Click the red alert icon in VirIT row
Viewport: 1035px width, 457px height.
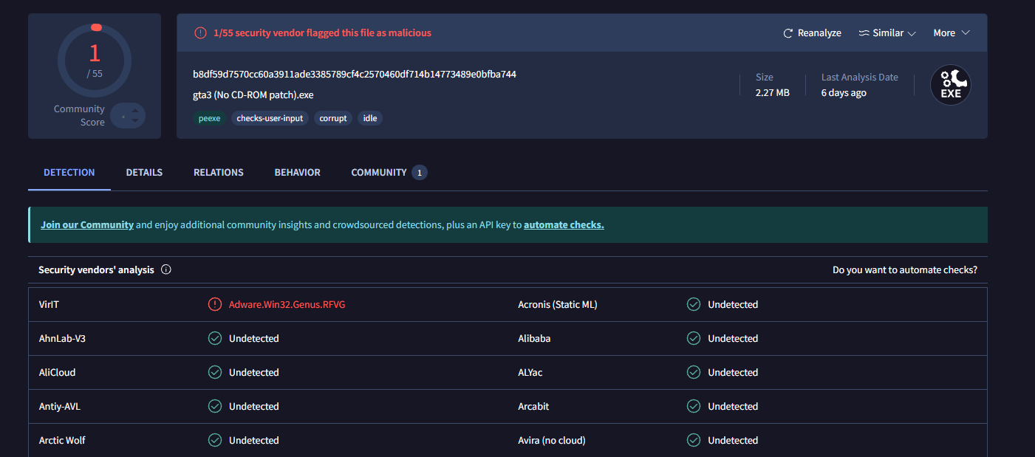pos(215,304)
